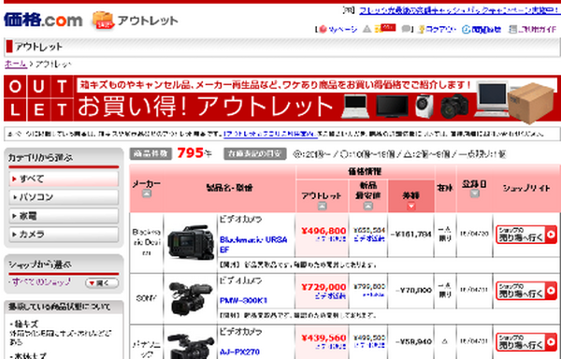The image size is (561, 359).
Task: Open the ログアウト link with key icon
Action: coord(437,29)
